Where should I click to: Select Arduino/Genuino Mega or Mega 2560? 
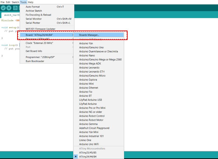99,59
